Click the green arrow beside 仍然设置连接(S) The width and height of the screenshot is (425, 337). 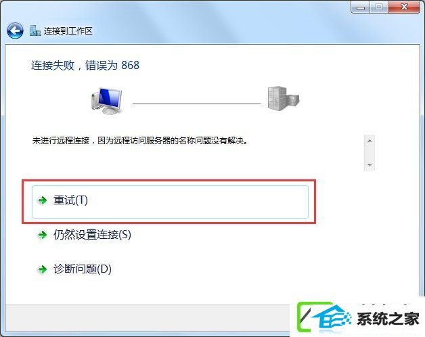click(42, 235)
